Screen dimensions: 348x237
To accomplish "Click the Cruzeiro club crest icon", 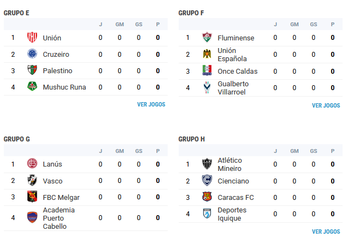I will (32, 54).
